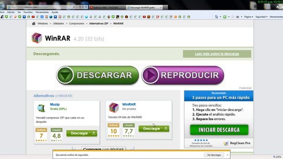This screenshot has height=159, width=283.
Task: Click the Descargar button for Muzip
Action: [82, 133]
